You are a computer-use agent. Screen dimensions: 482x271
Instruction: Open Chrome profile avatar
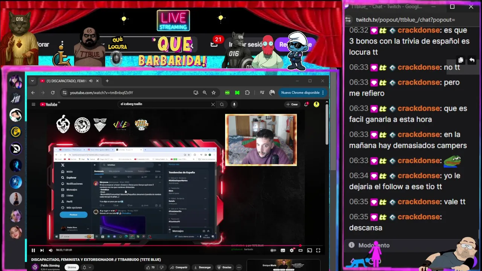click(x=272, y=93)
